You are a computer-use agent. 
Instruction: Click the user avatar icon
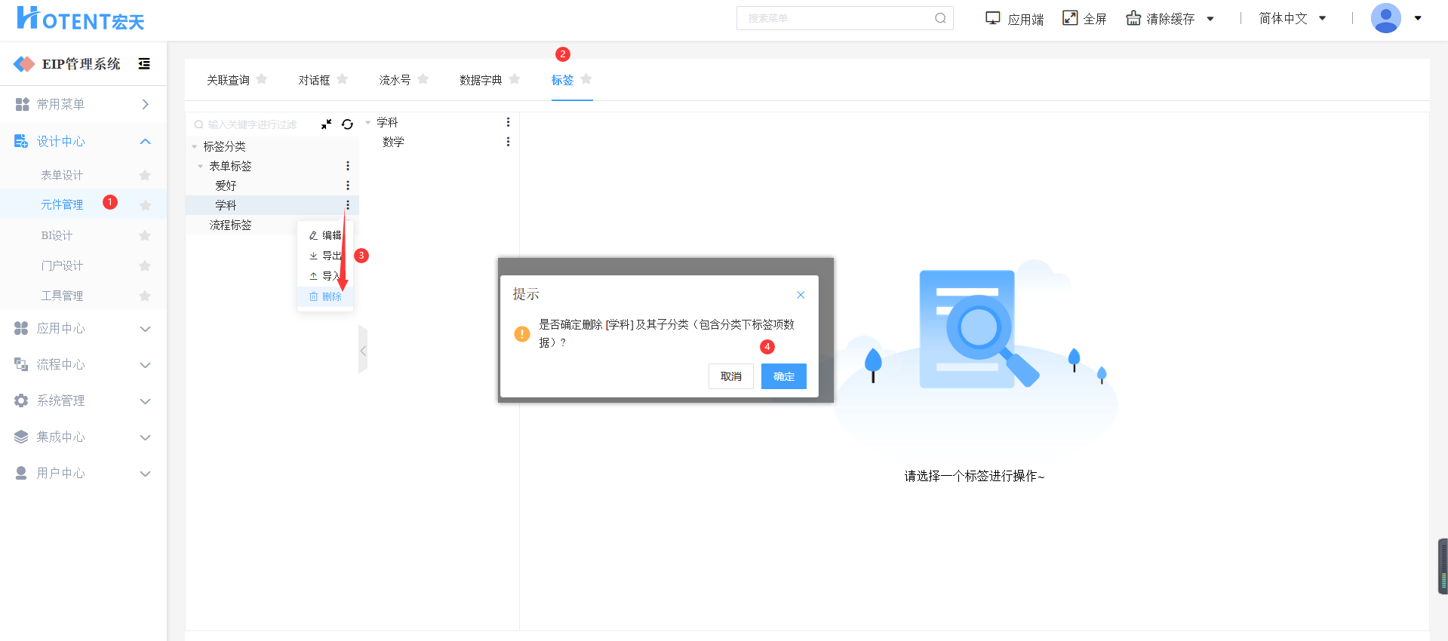coord(1385,18)
